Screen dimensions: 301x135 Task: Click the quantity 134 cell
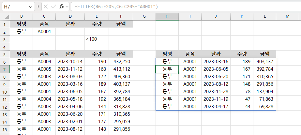point(97,107)
